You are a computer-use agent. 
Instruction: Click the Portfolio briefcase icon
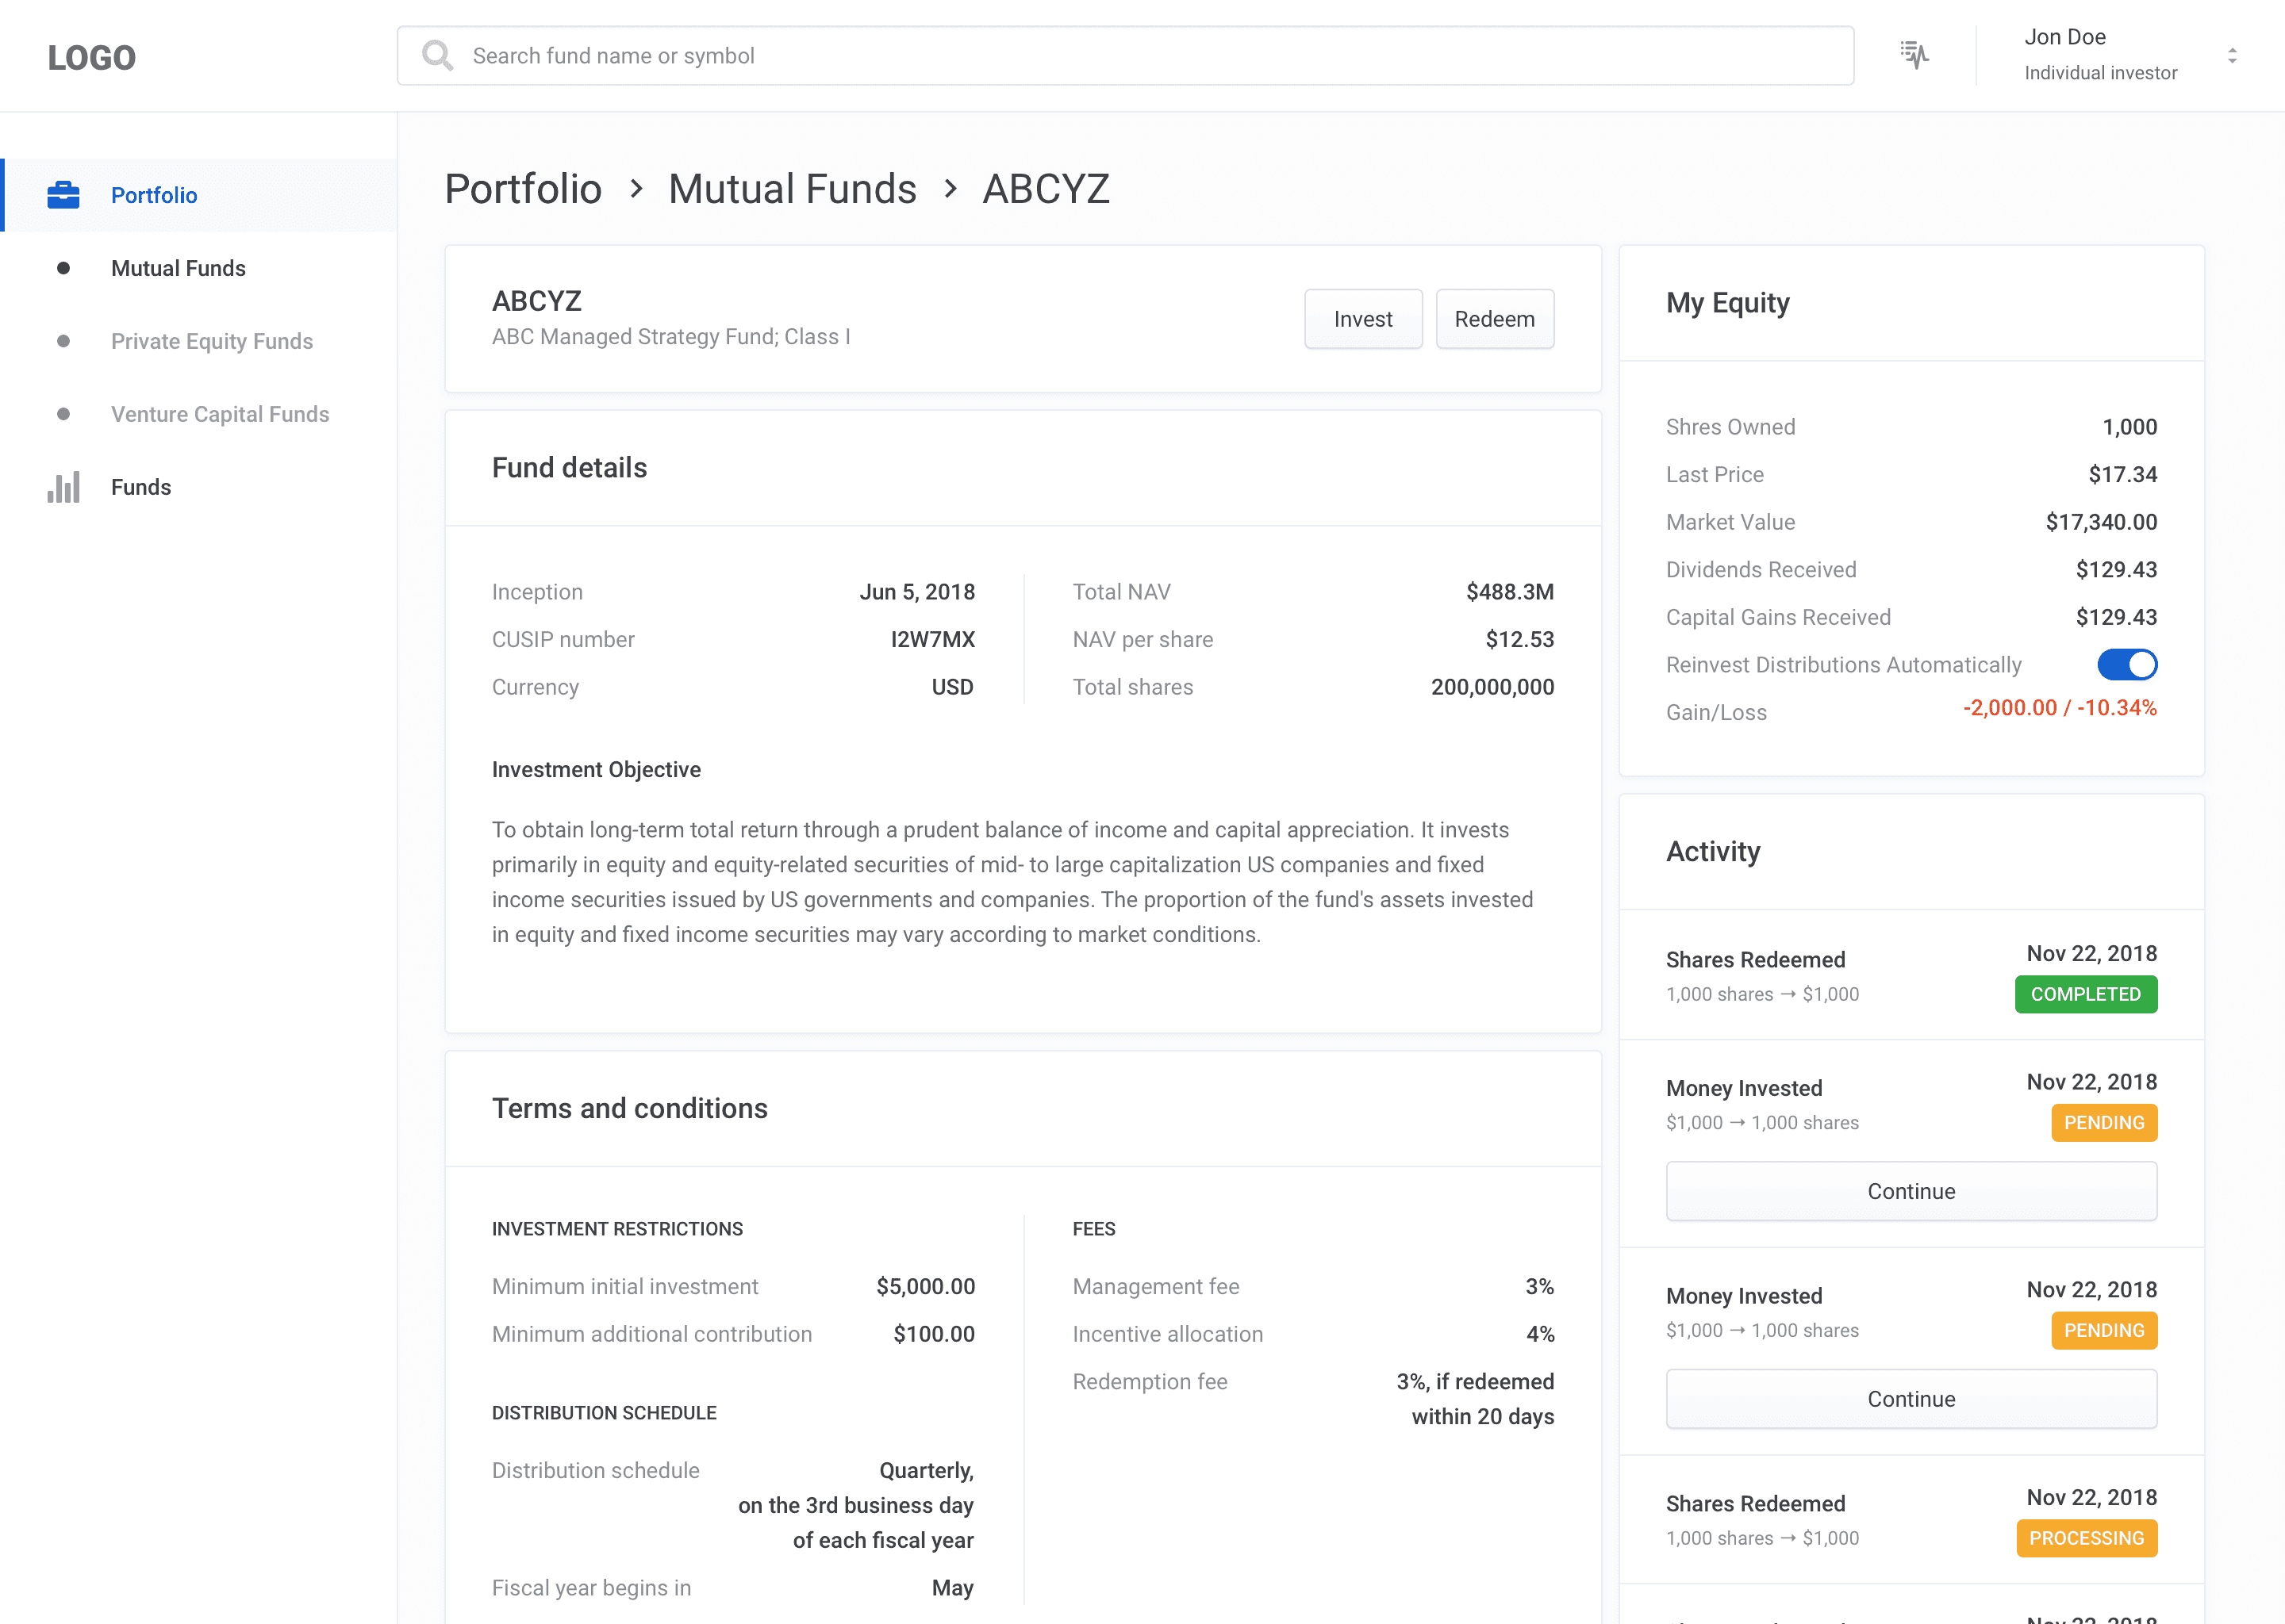click(63, 195)
